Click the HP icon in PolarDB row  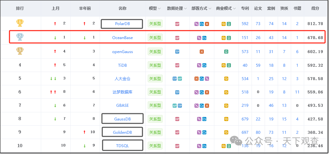[177, 24]
